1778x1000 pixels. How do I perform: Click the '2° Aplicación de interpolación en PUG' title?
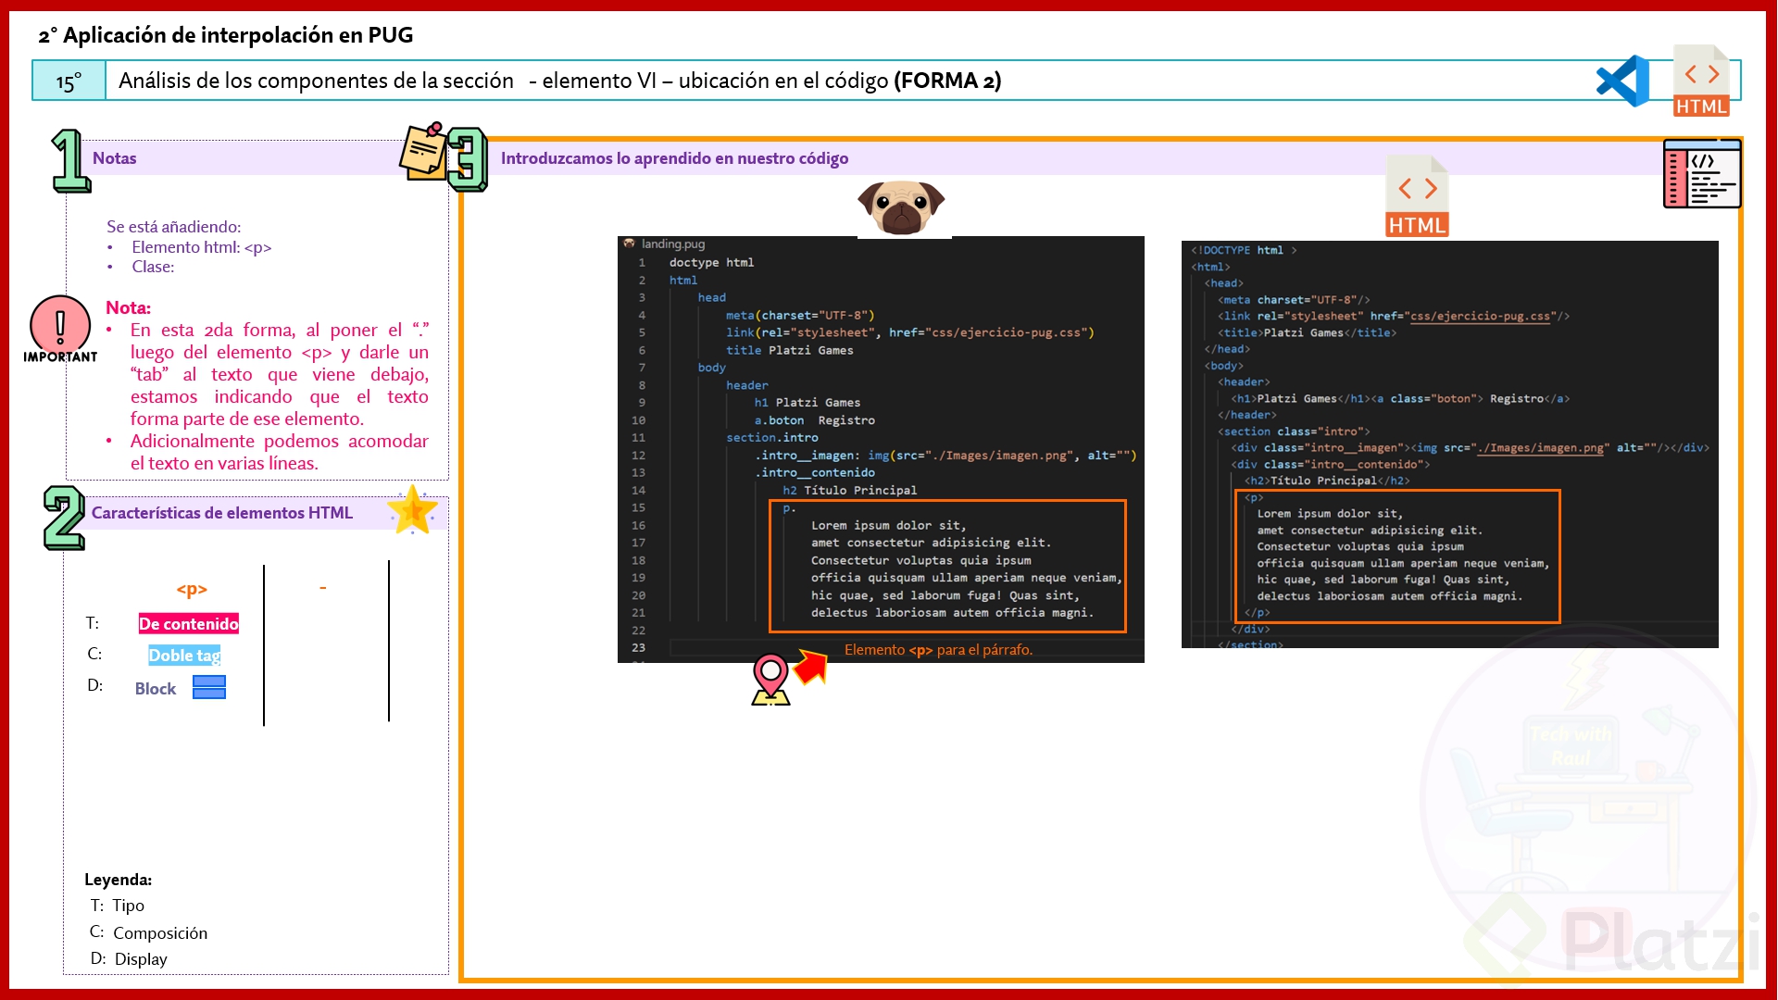pos(226,35)
